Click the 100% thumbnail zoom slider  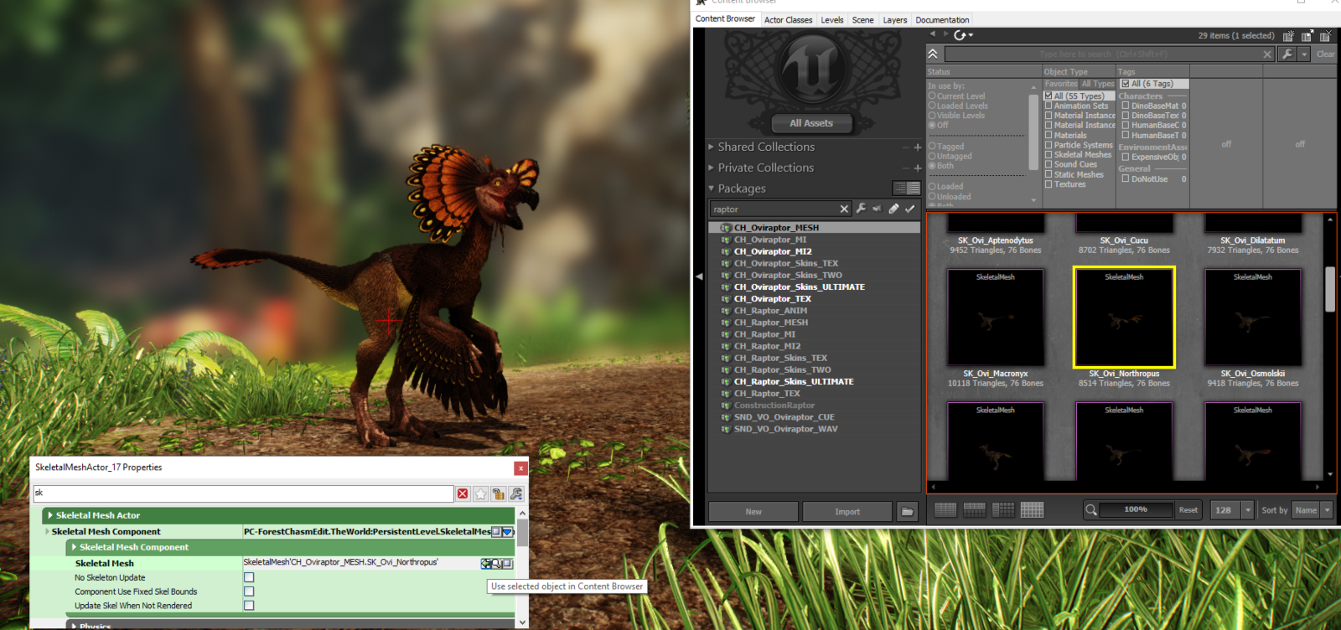1136,509
